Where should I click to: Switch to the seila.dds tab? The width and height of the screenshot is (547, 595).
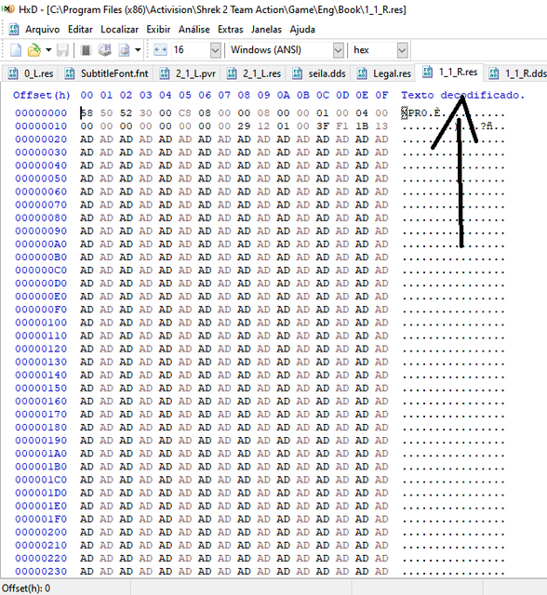click(319, 73)
